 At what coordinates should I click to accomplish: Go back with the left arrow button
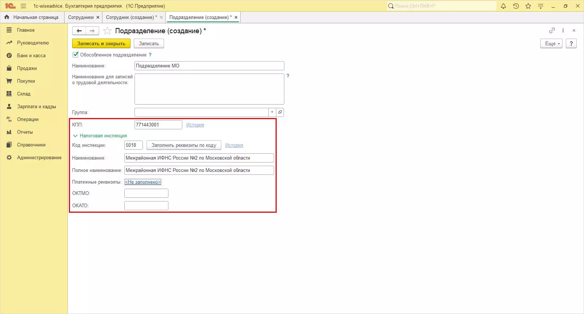[79, 31]
